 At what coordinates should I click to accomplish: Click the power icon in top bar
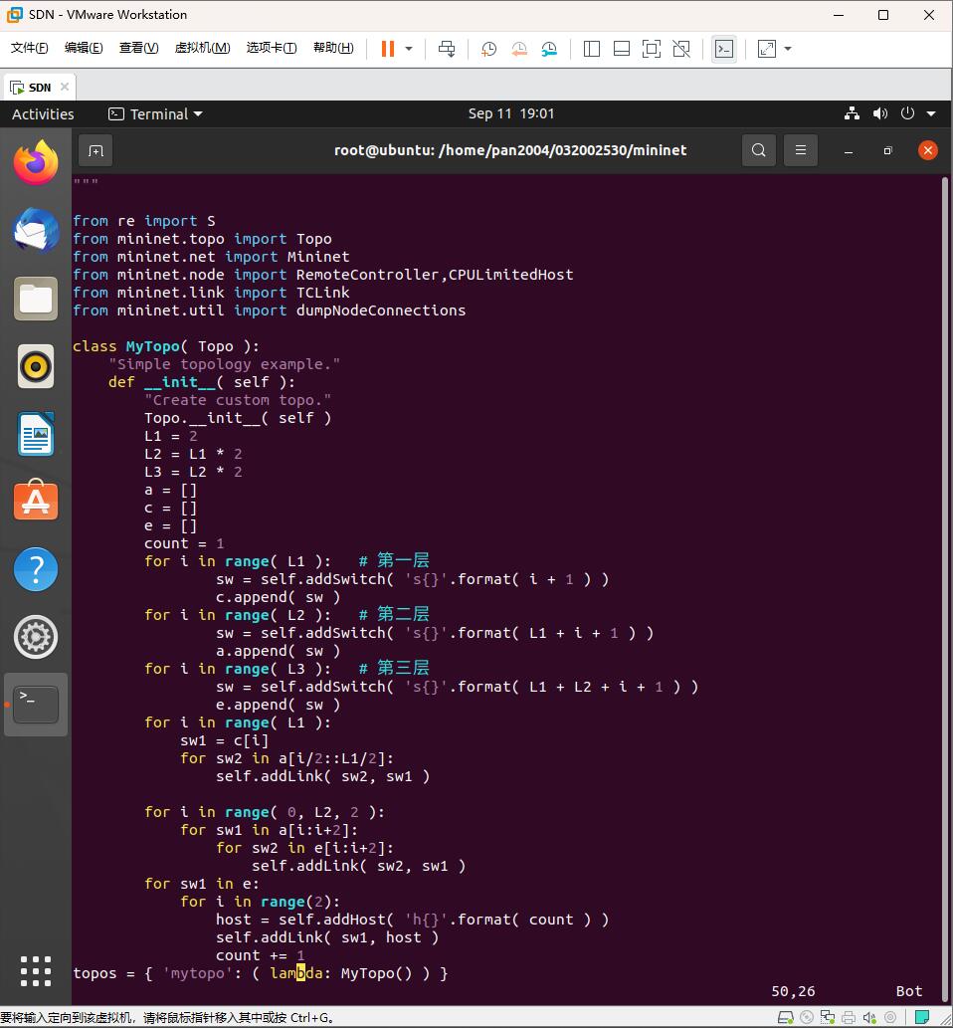click(x=908, y=113)
